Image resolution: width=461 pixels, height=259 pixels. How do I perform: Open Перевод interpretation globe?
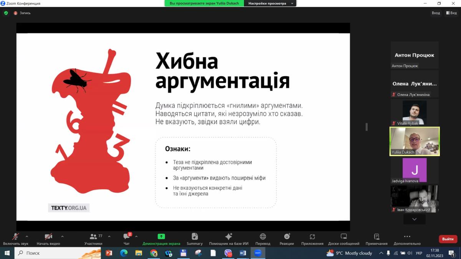263,239
